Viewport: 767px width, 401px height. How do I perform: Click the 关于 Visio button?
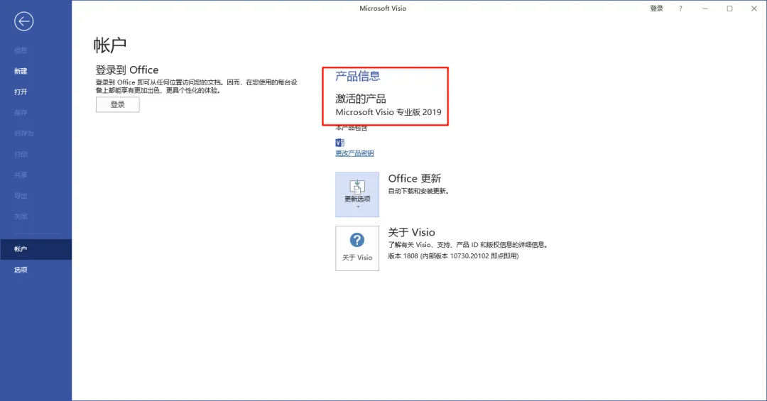[x=357, y=248]
